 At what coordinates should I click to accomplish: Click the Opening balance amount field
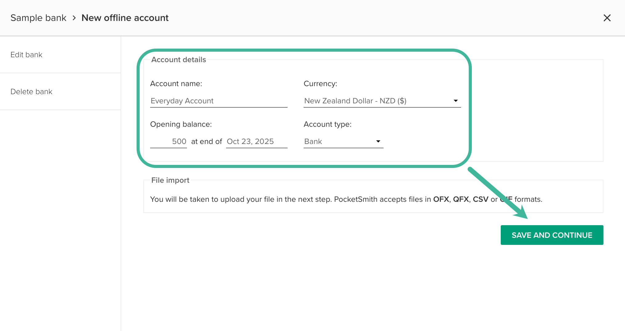coord(168,142)
